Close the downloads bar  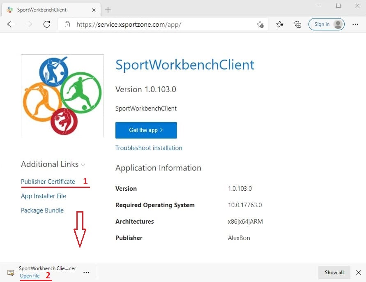(x=358, y=272)
